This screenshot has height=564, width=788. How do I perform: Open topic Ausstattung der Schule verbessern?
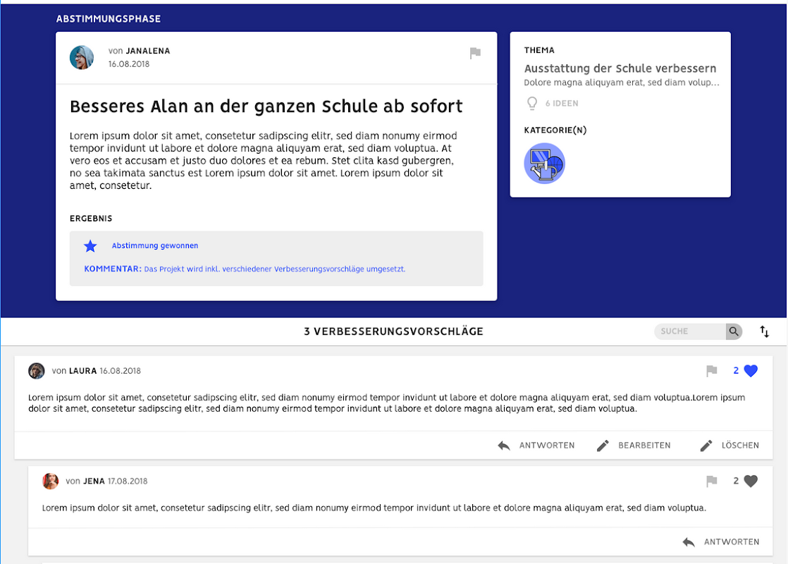pos(620,68)
